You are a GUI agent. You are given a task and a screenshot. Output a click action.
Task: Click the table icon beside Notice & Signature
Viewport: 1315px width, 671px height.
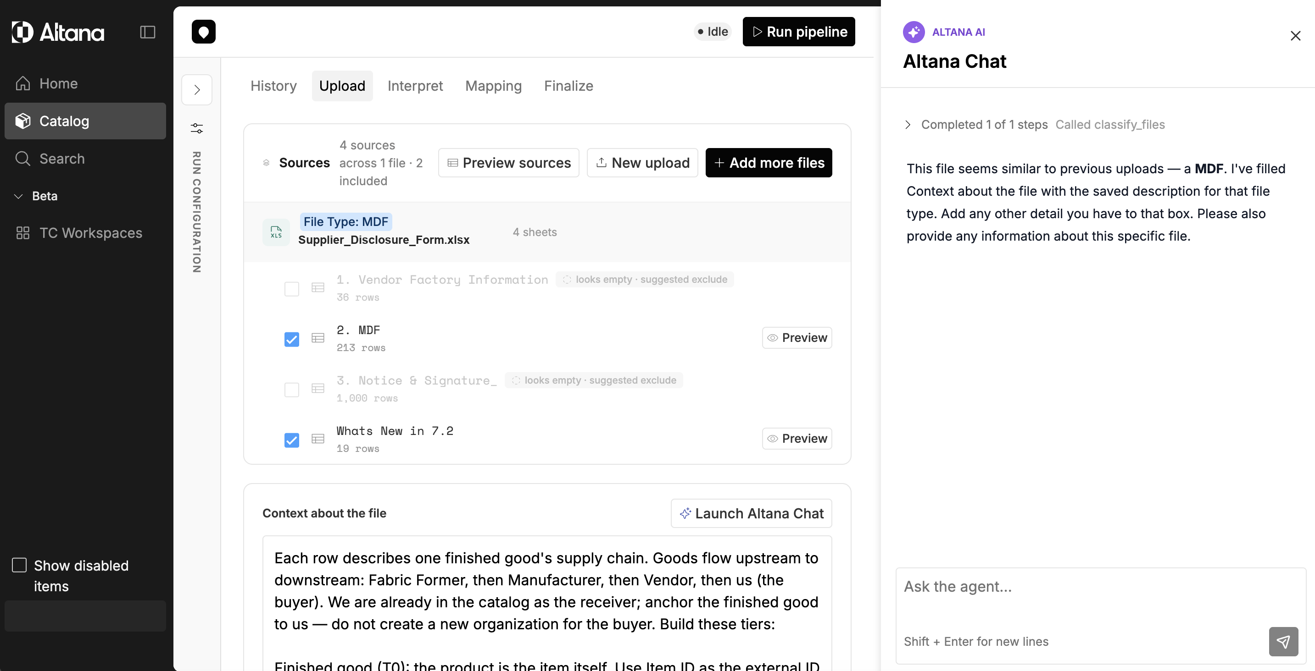pos(318,389)
